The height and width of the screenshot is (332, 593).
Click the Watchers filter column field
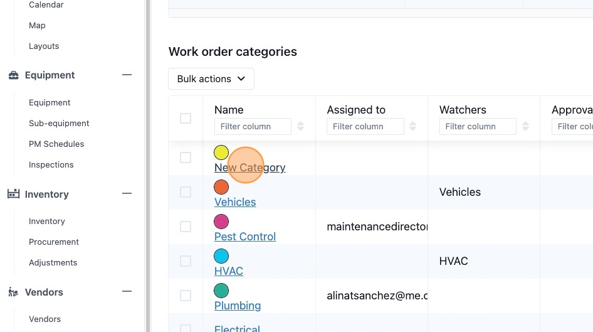tap(478, 126)
